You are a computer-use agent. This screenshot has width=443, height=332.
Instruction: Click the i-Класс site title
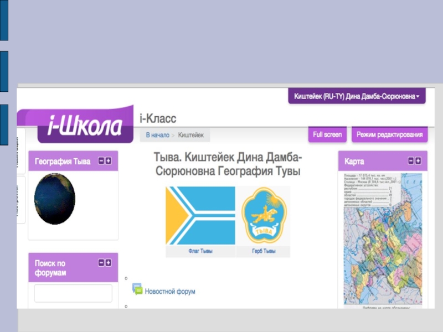click(158, 118)
